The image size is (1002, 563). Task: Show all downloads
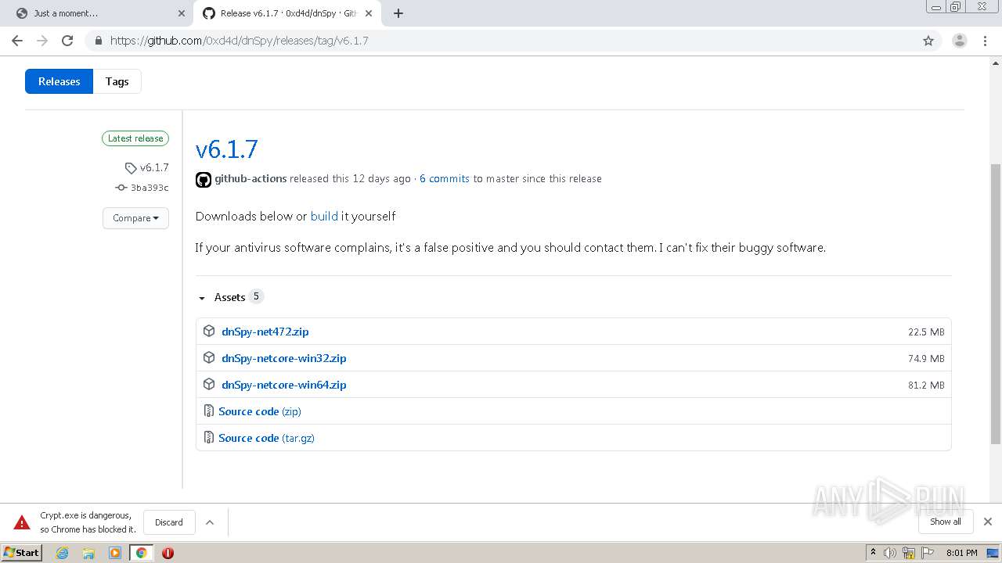pos(946,522)
